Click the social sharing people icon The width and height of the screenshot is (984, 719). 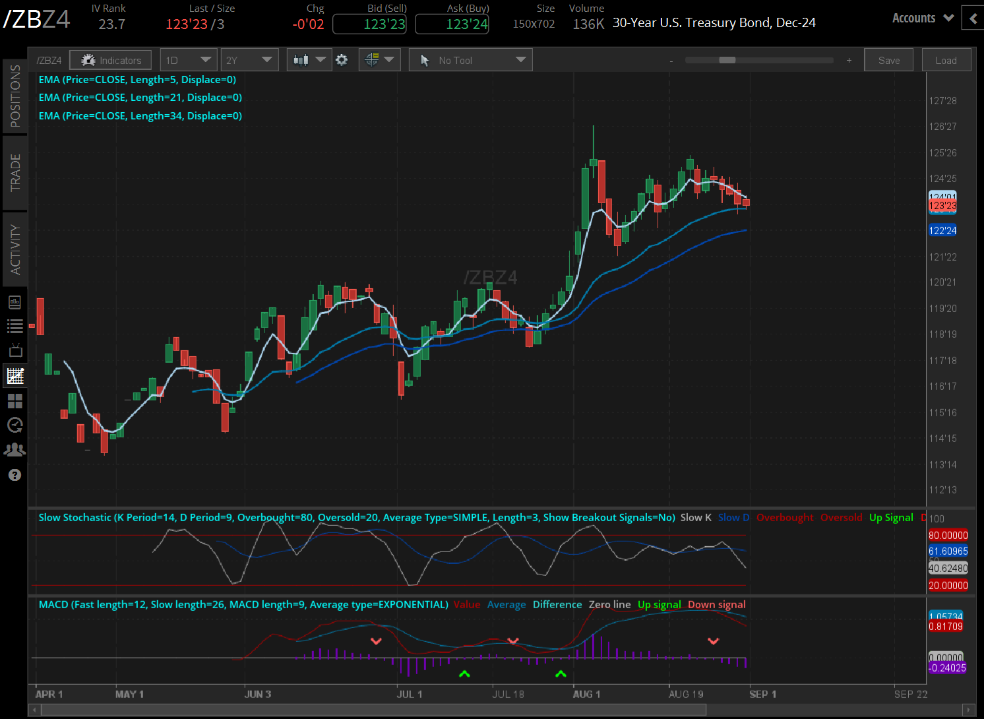coord(15,449)
